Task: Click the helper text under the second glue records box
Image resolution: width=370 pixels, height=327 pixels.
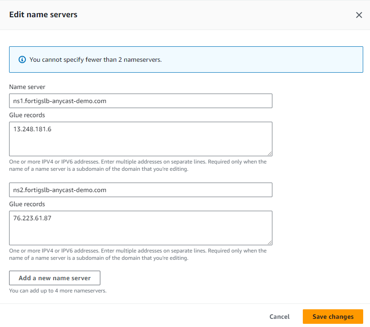Action: (138, 254)
